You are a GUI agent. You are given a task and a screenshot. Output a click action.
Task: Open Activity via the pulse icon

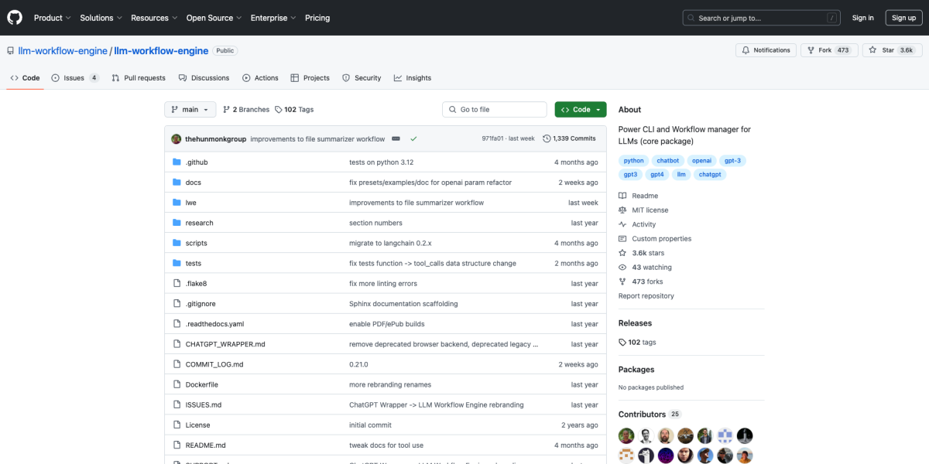click(622, 223)
